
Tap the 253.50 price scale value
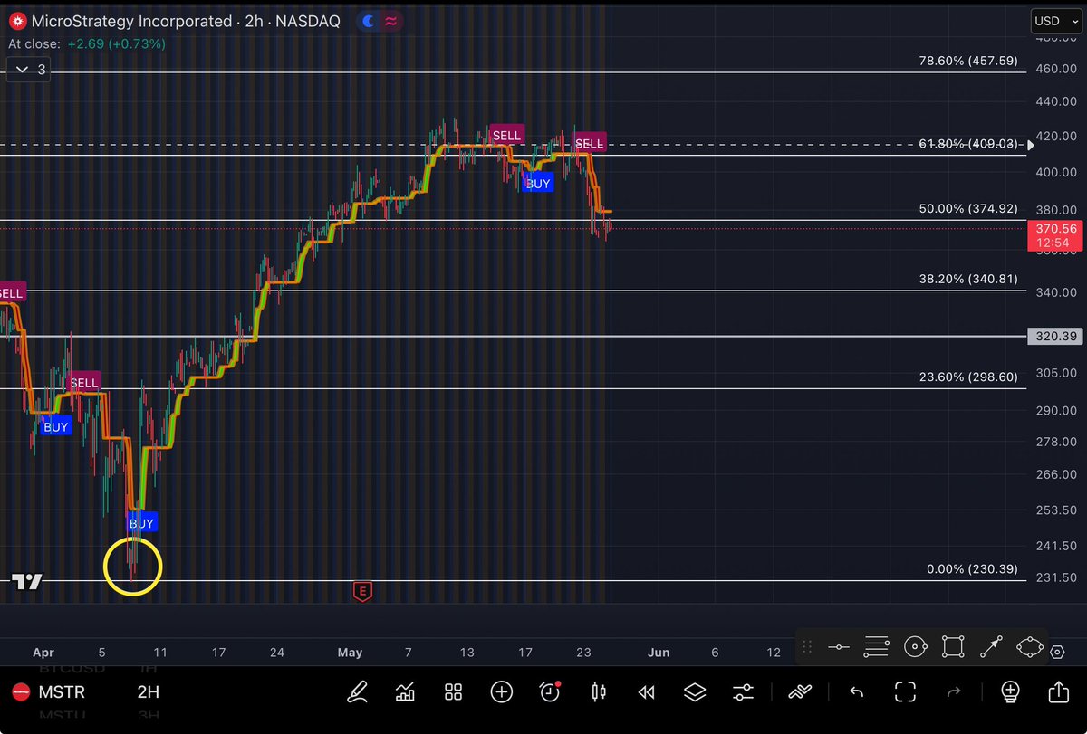click(1054, 510)
